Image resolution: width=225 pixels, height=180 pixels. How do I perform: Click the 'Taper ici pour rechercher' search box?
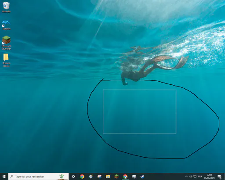click(x=38, y=176)
